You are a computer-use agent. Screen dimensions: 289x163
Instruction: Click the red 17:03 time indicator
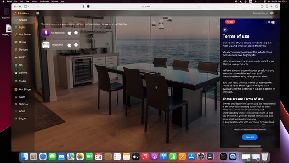pyautogui.click(x=230, y=22)
